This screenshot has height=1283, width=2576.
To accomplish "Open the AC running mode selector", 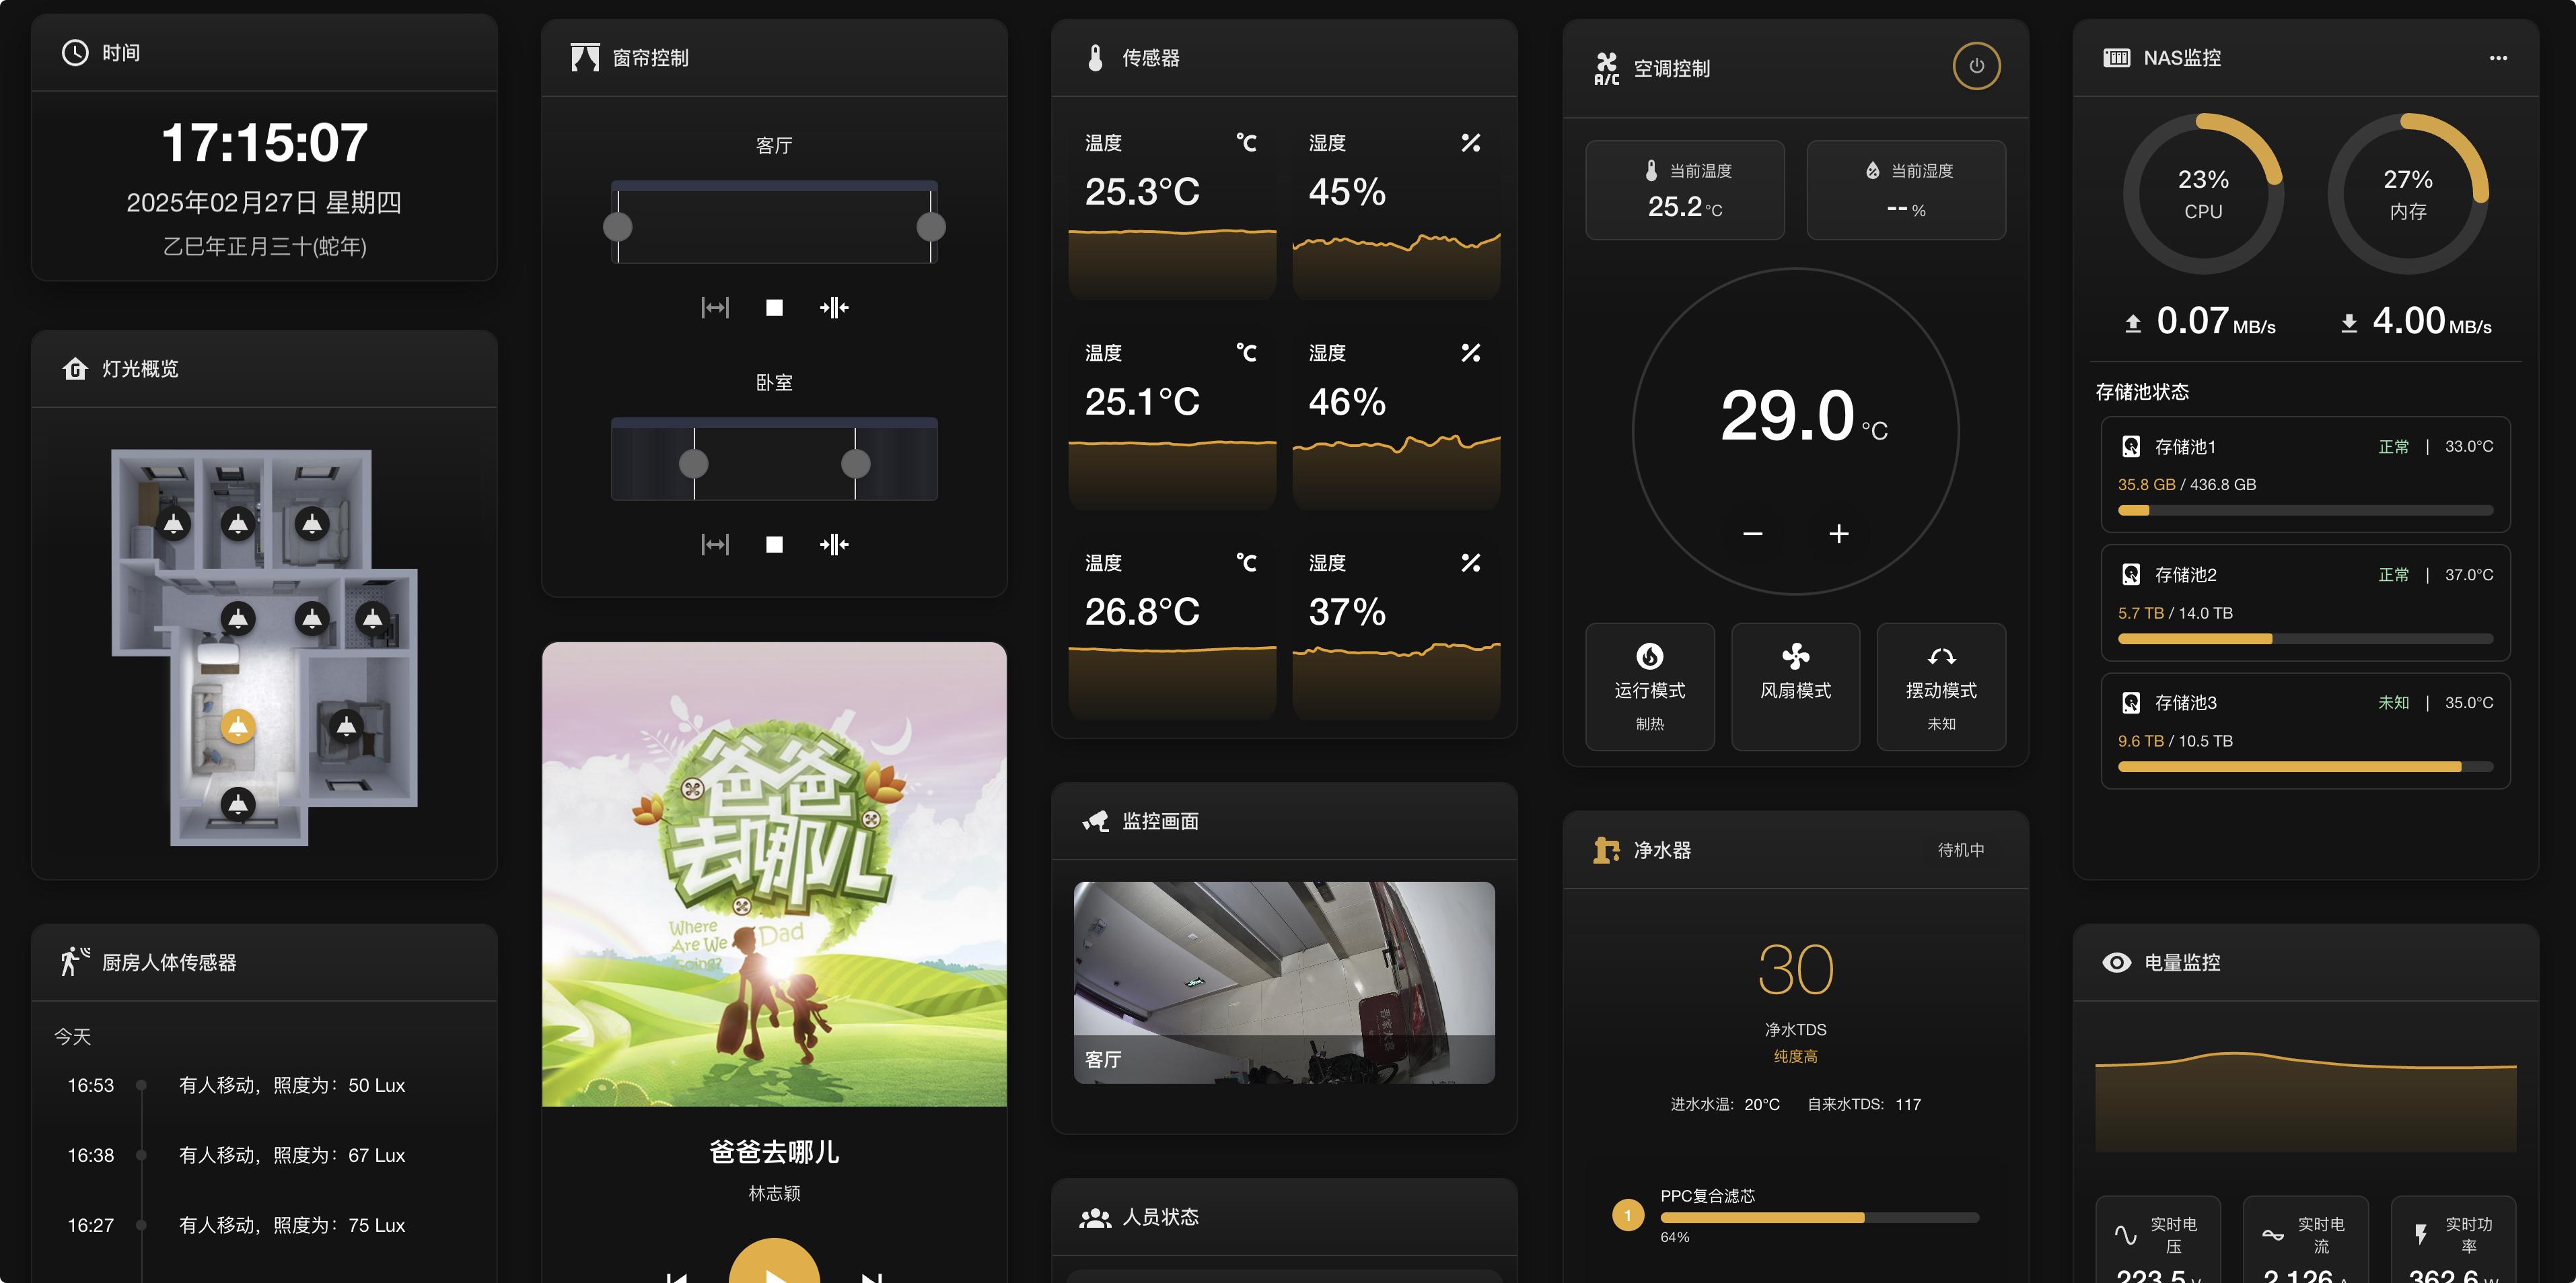I will (1650, 687).
